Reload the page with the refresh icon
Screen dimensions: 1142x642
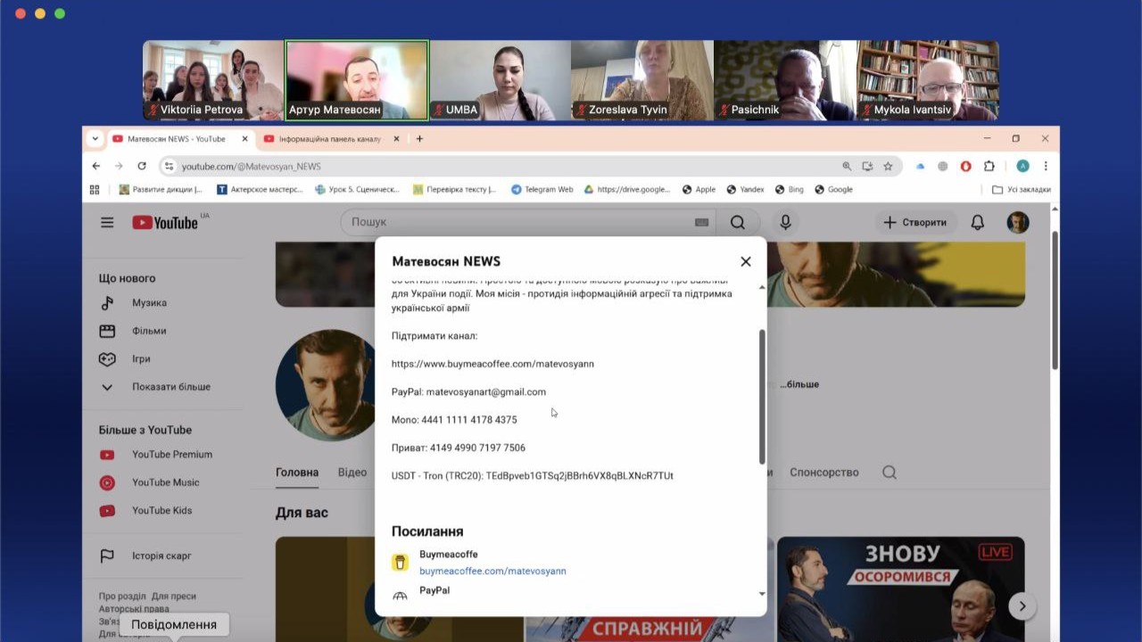click(x=142, y=166)
